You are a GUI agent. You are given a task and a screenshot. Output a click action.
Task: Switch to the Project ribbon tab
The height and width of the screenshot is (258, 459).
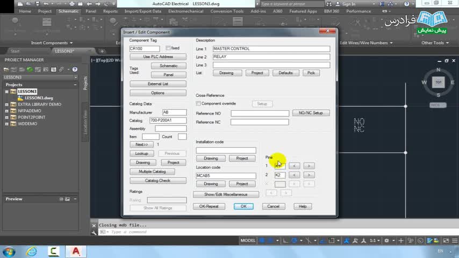click(x=45, y=11)
